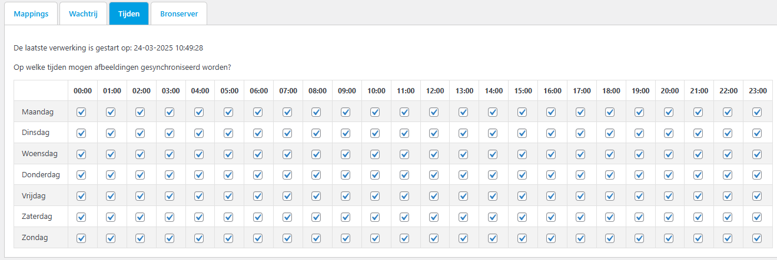Toggle Maandag 23:00 checkbox
The width and height of the screenshot is (777, 260).
click(x=757, y=112)
